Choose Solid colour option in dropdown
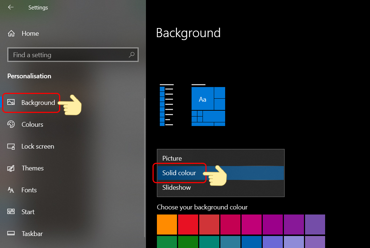Viewport: 370px width, 248px height. 221,173
